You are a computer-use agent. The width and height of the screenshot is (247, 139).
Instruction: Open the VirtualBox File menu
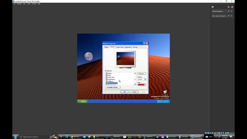click(14, 3)
